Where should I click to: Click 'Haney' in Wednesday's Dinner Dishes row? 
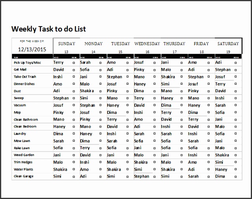pyautogui.click(x=140, y=84)
